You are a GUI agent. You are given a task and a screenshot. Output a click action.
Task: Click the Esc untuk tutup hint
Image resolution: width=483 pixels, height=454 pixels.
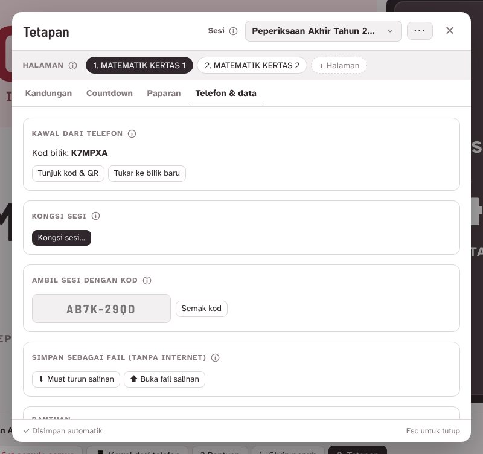(x=433, y=431)
